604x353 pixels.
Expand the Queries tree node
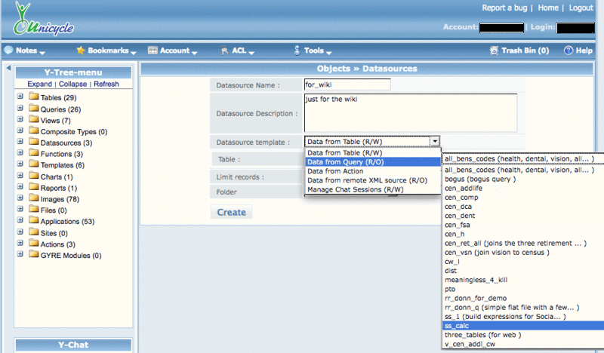20,109
